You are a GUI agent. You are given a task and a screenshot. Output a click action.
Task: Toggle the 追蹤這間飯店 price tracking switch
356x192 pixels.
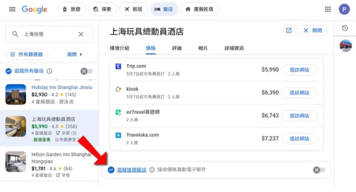click(319, 170)
